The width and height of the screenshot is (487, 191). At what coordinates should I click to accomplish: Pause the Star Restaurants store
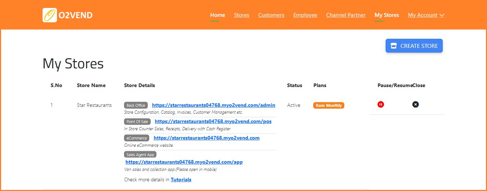381,104
